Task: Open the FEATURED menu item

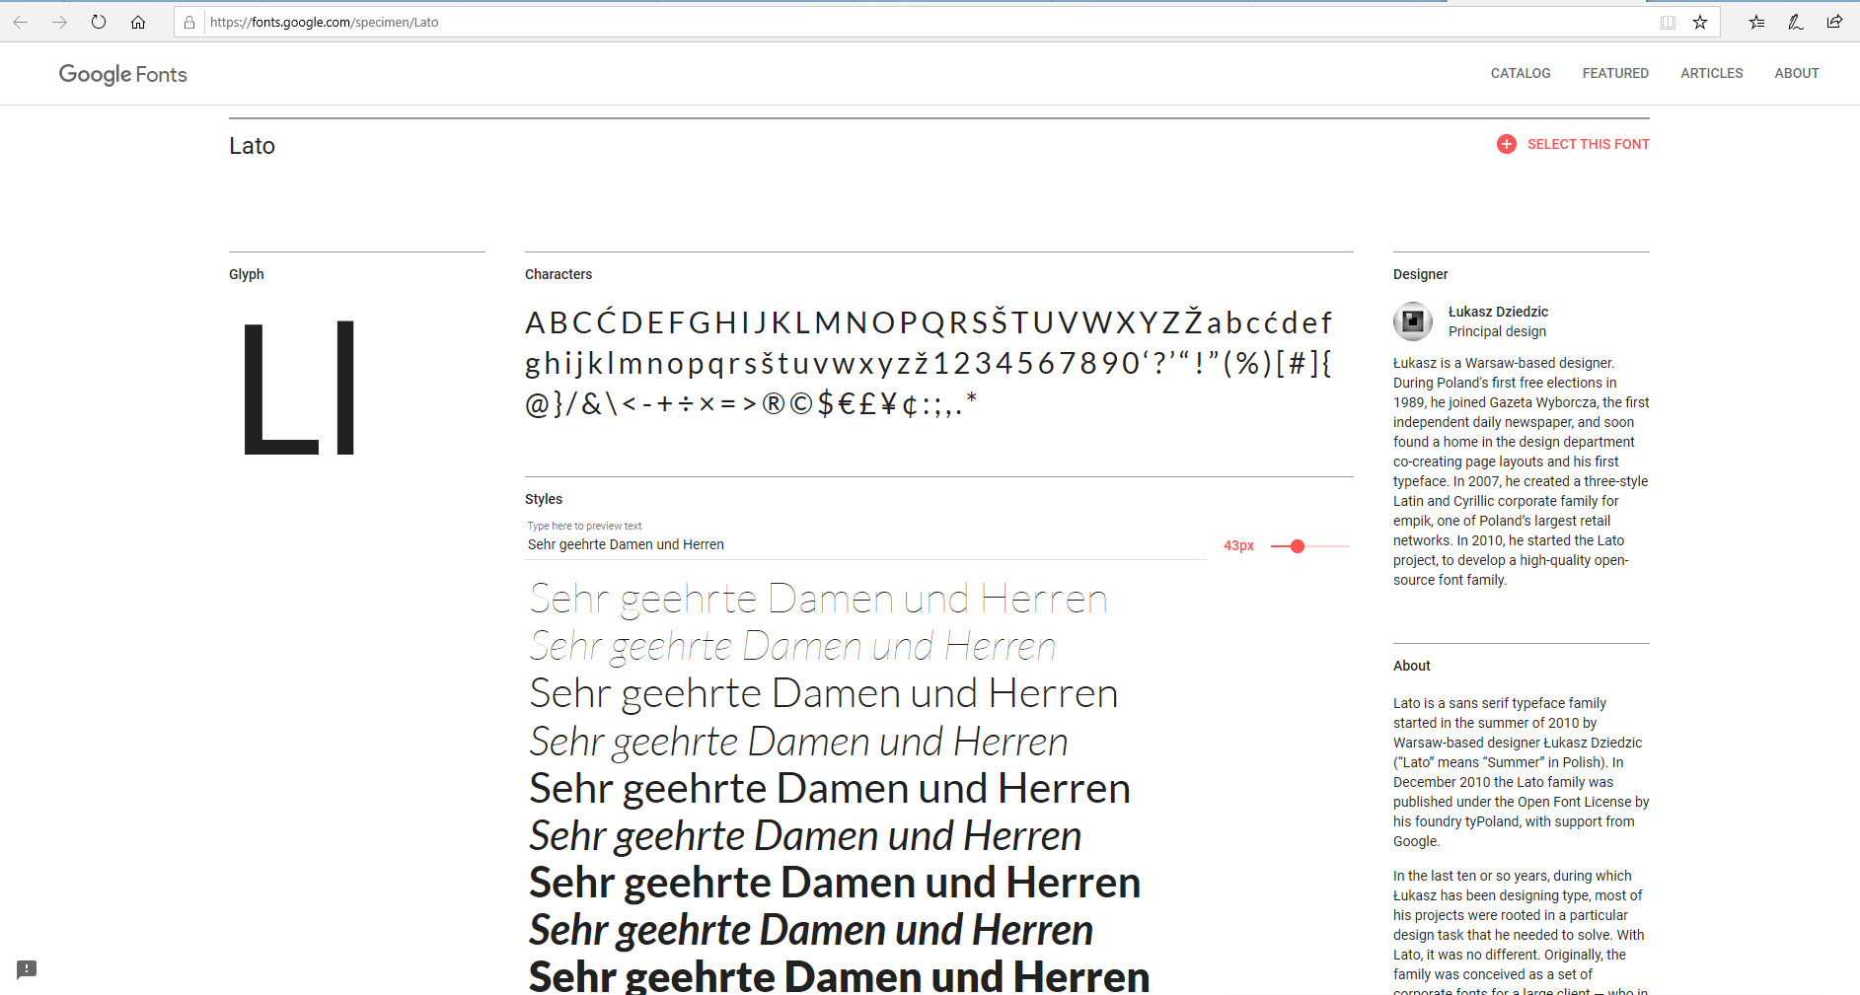Action: click(x=1615, y=73)
